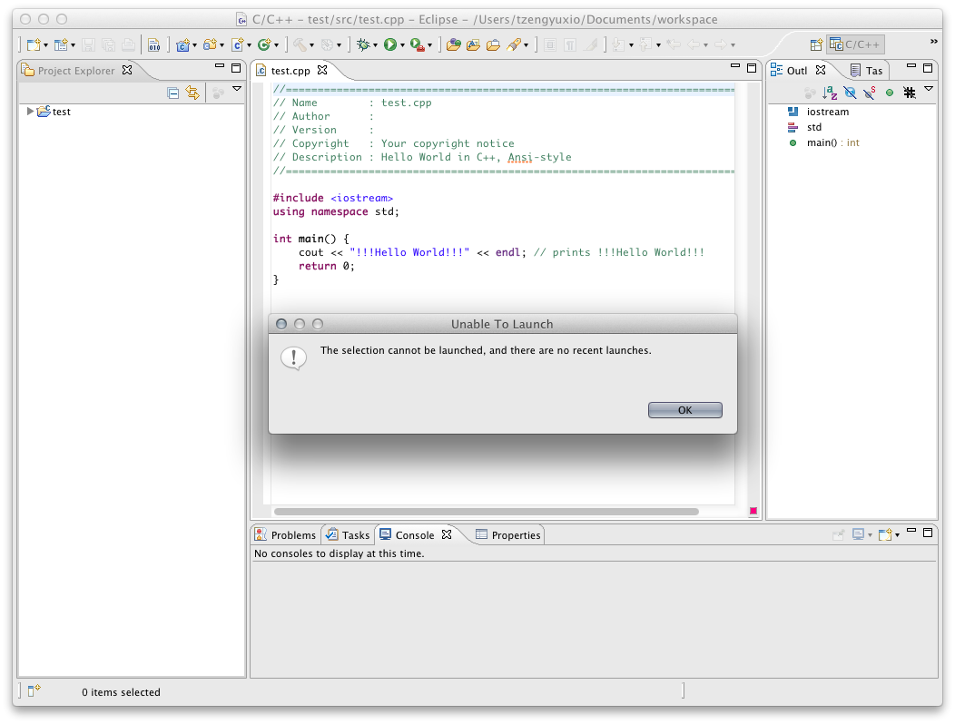Toggle Hide Static Members in Outline
This screenshot has width=955, height=724.
pyautogui.click(x=869, y=93)
